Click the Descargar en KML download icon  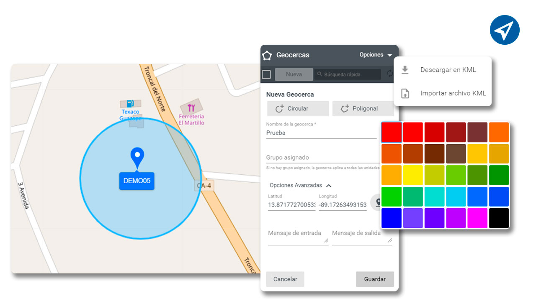pos(405,70)
